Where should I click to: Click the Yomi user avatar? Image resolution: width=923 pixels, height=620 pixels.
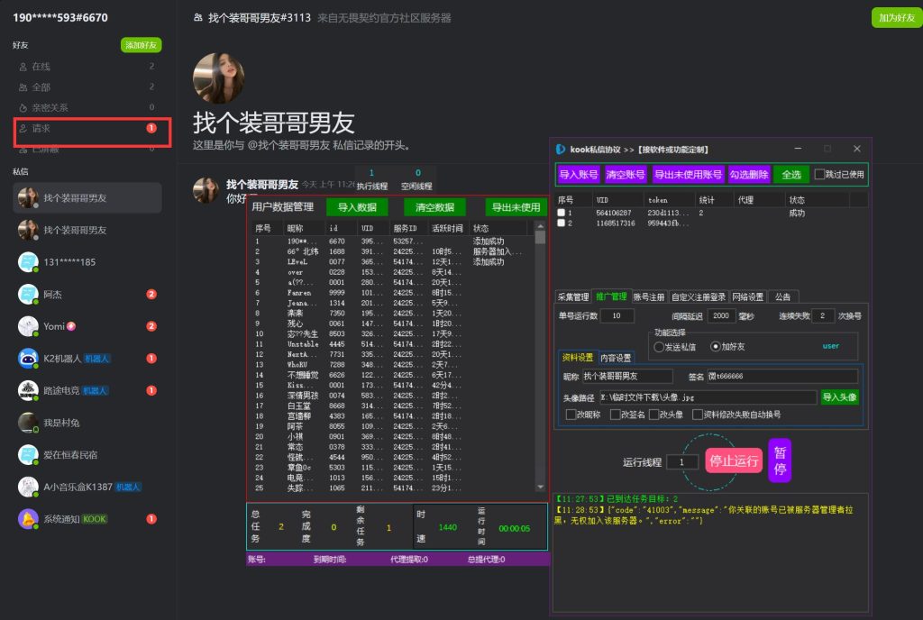coord(27,326)
